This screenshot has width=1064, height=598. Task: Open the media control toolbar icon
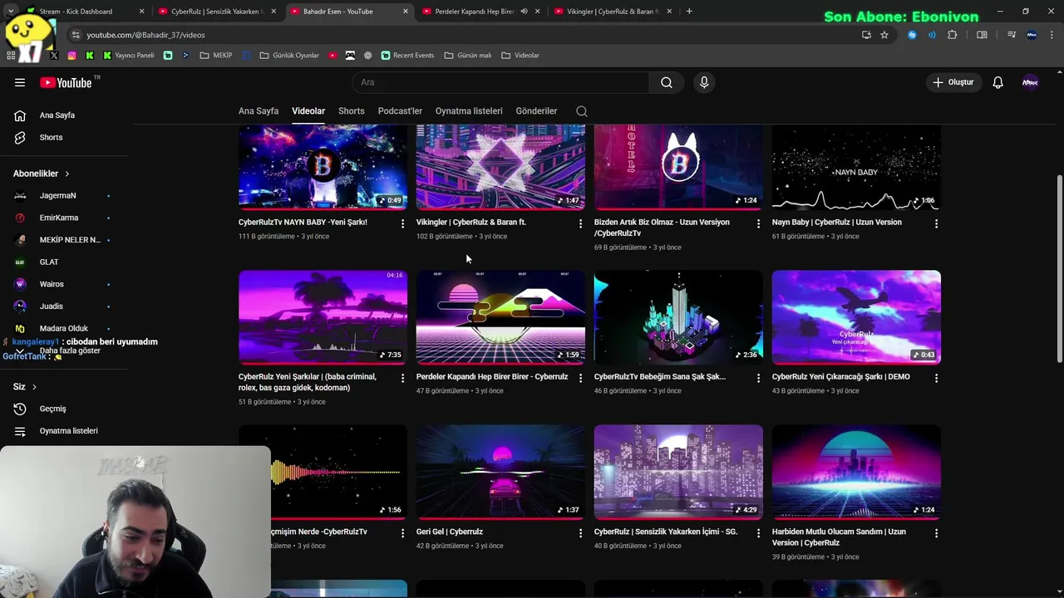click(x=1012, y=35)
